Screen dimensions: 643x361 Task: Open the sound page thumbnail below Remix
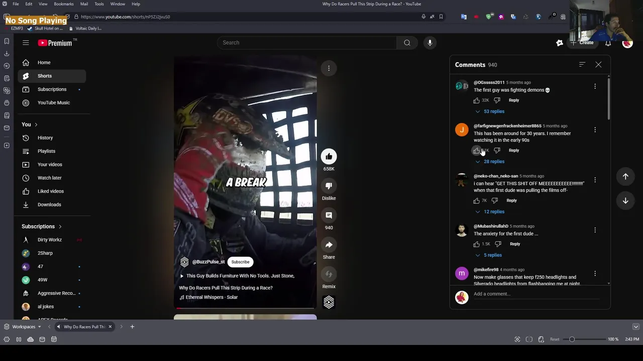(329, 302)
